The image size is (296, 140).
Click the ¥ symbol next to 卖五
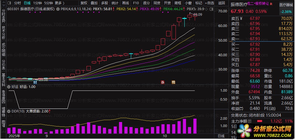[241, 18]
